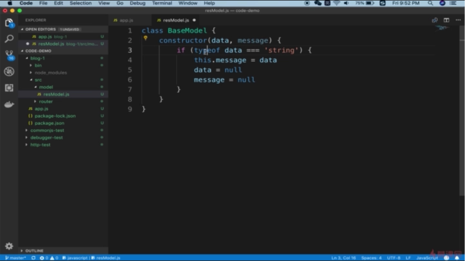Open the macOS Notification Center icon

pos(453,3)
